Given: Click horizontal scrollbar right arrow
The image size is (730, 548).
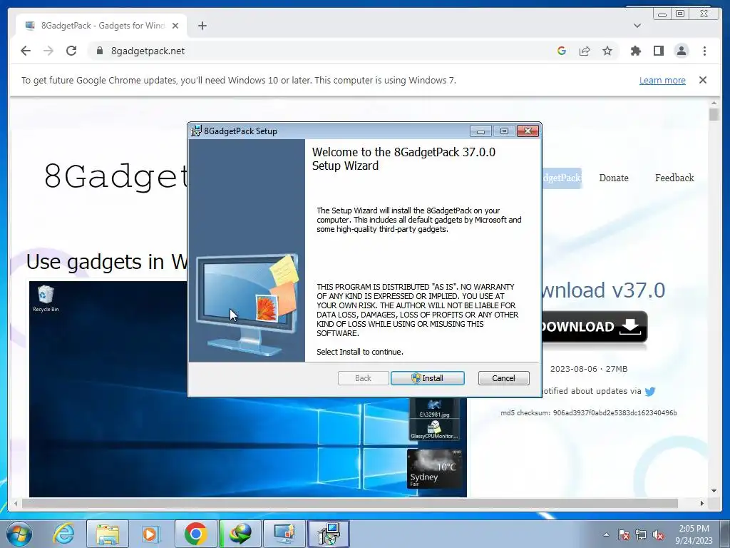Looking at the screenshot, I should (702, 503).
